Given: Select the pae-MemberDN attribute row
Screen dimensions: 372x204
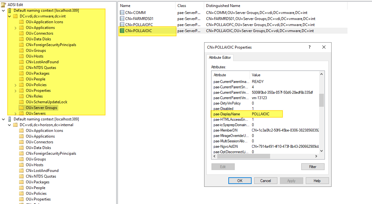Looking at the screenshot, I should click(265, 130).
